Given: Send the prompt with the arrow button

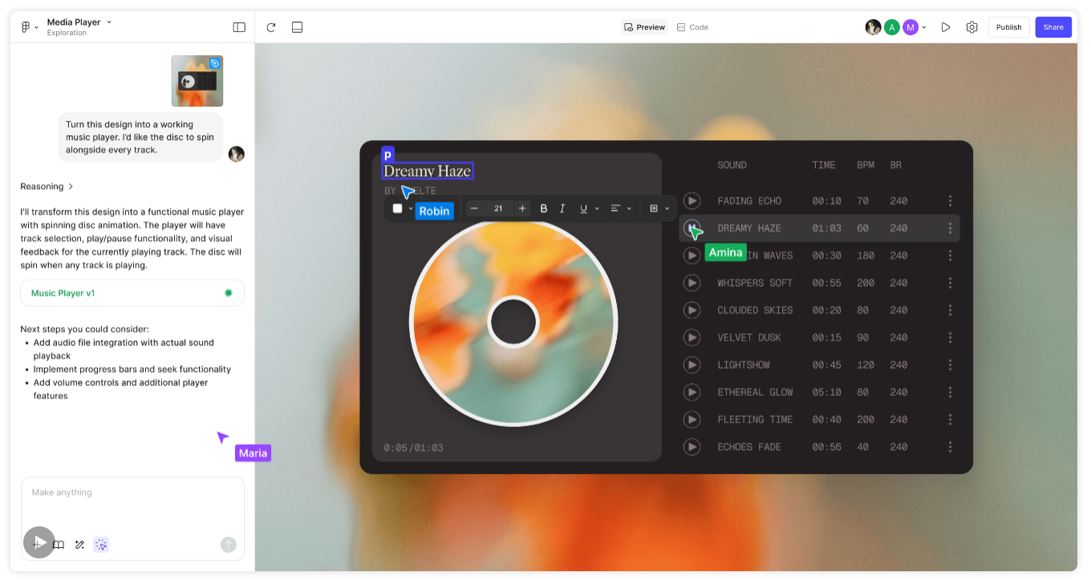Looking at the screenshot, I should 229,545.
